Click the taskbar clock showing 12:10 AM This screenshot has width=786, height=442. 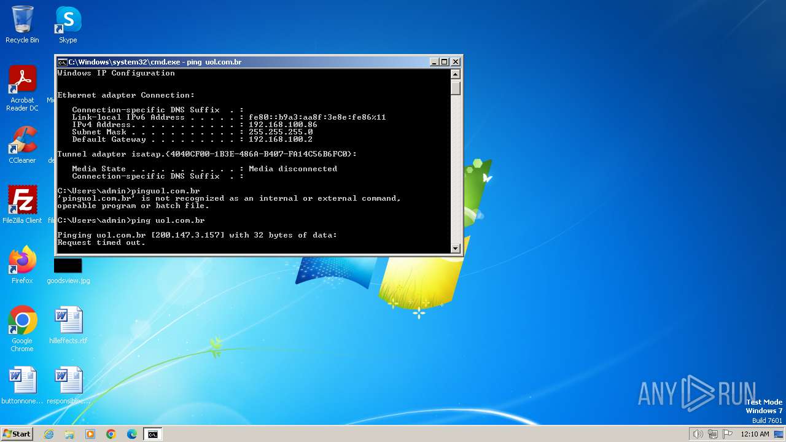[755, 434]
